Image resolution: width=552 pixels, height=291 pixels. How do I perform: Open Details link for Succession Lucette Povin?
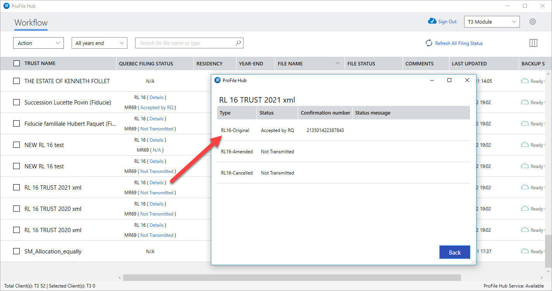pos(156,98)
